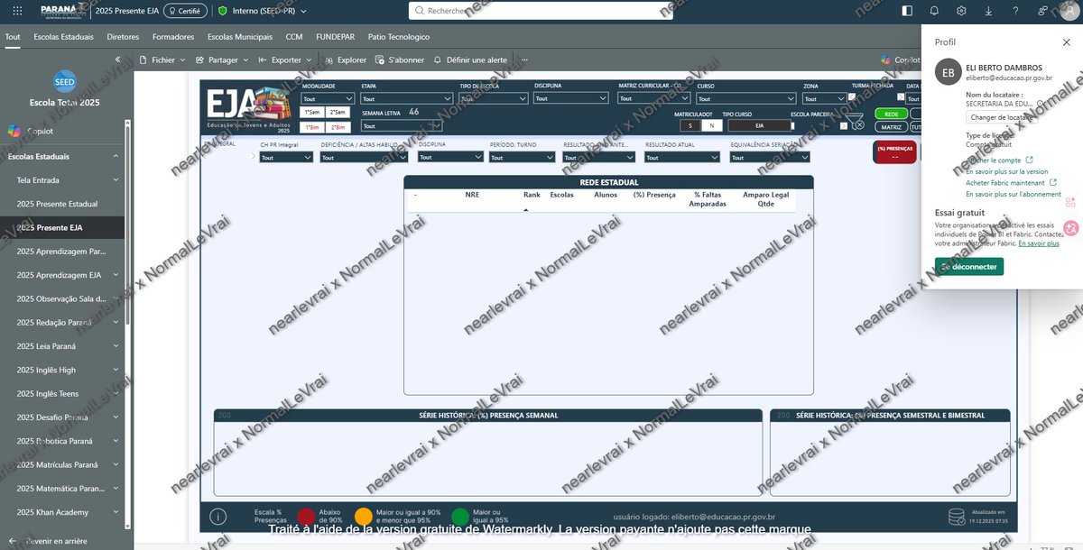Switch to the Diretores tab
This screenshot has height=550, width=1083.
click(x=123, y=37)
